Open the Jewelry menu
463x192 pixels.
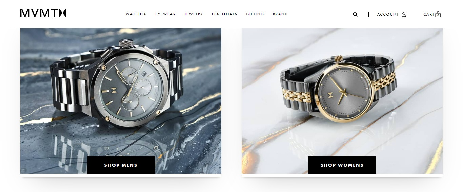pos(194,14)
